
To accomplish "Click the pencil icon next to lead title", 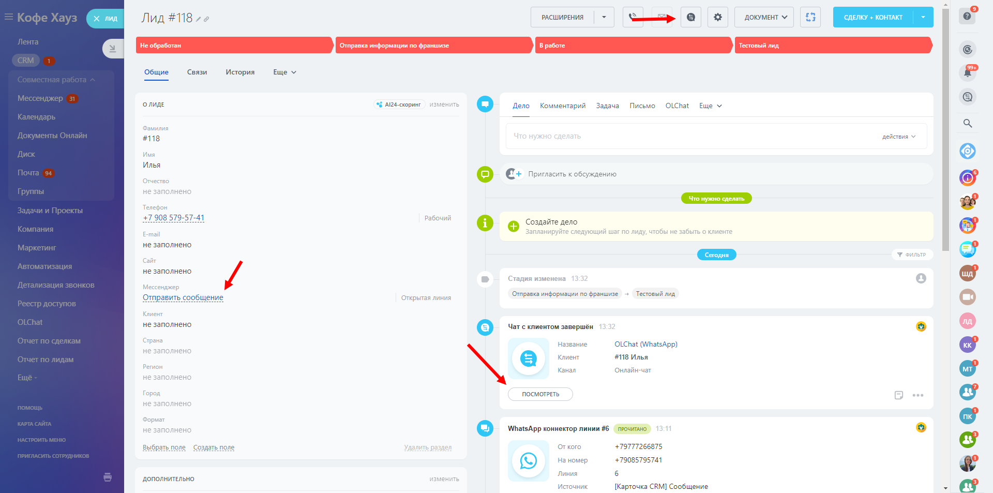I will (x=198, y=19).
